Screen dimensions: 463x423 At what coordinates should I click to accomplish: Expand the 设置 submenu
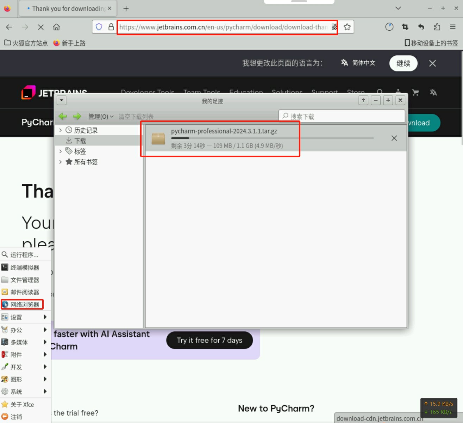(25, 317)
